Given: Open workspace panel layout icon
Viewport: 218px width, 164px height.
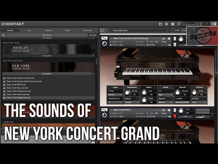Looking at the screenshot, I should click(173, 24).
